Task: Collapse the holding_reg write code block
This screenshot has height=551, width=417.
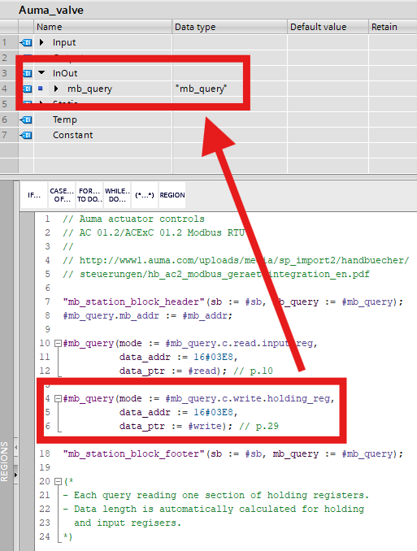Action: (59, 398)
